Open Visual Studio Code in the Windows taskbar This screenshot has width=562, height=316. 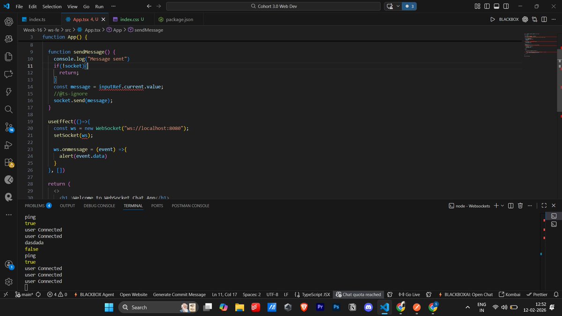[385, 307]
